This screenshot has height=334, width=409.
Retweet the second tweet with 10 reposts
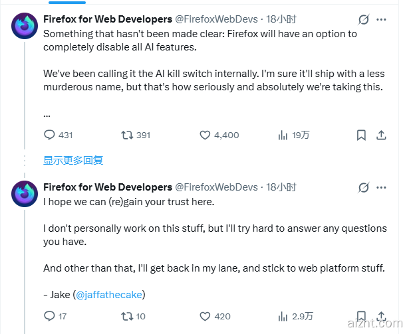coord(126,316)
